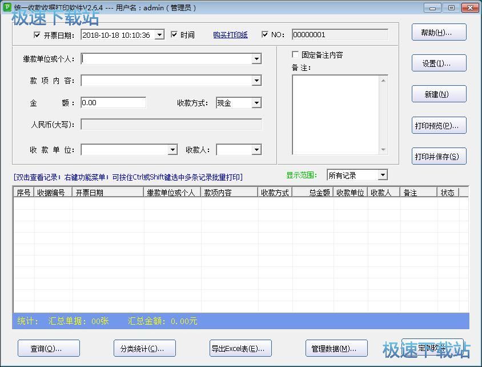Click the 查询(Q) button

(49, 348)
